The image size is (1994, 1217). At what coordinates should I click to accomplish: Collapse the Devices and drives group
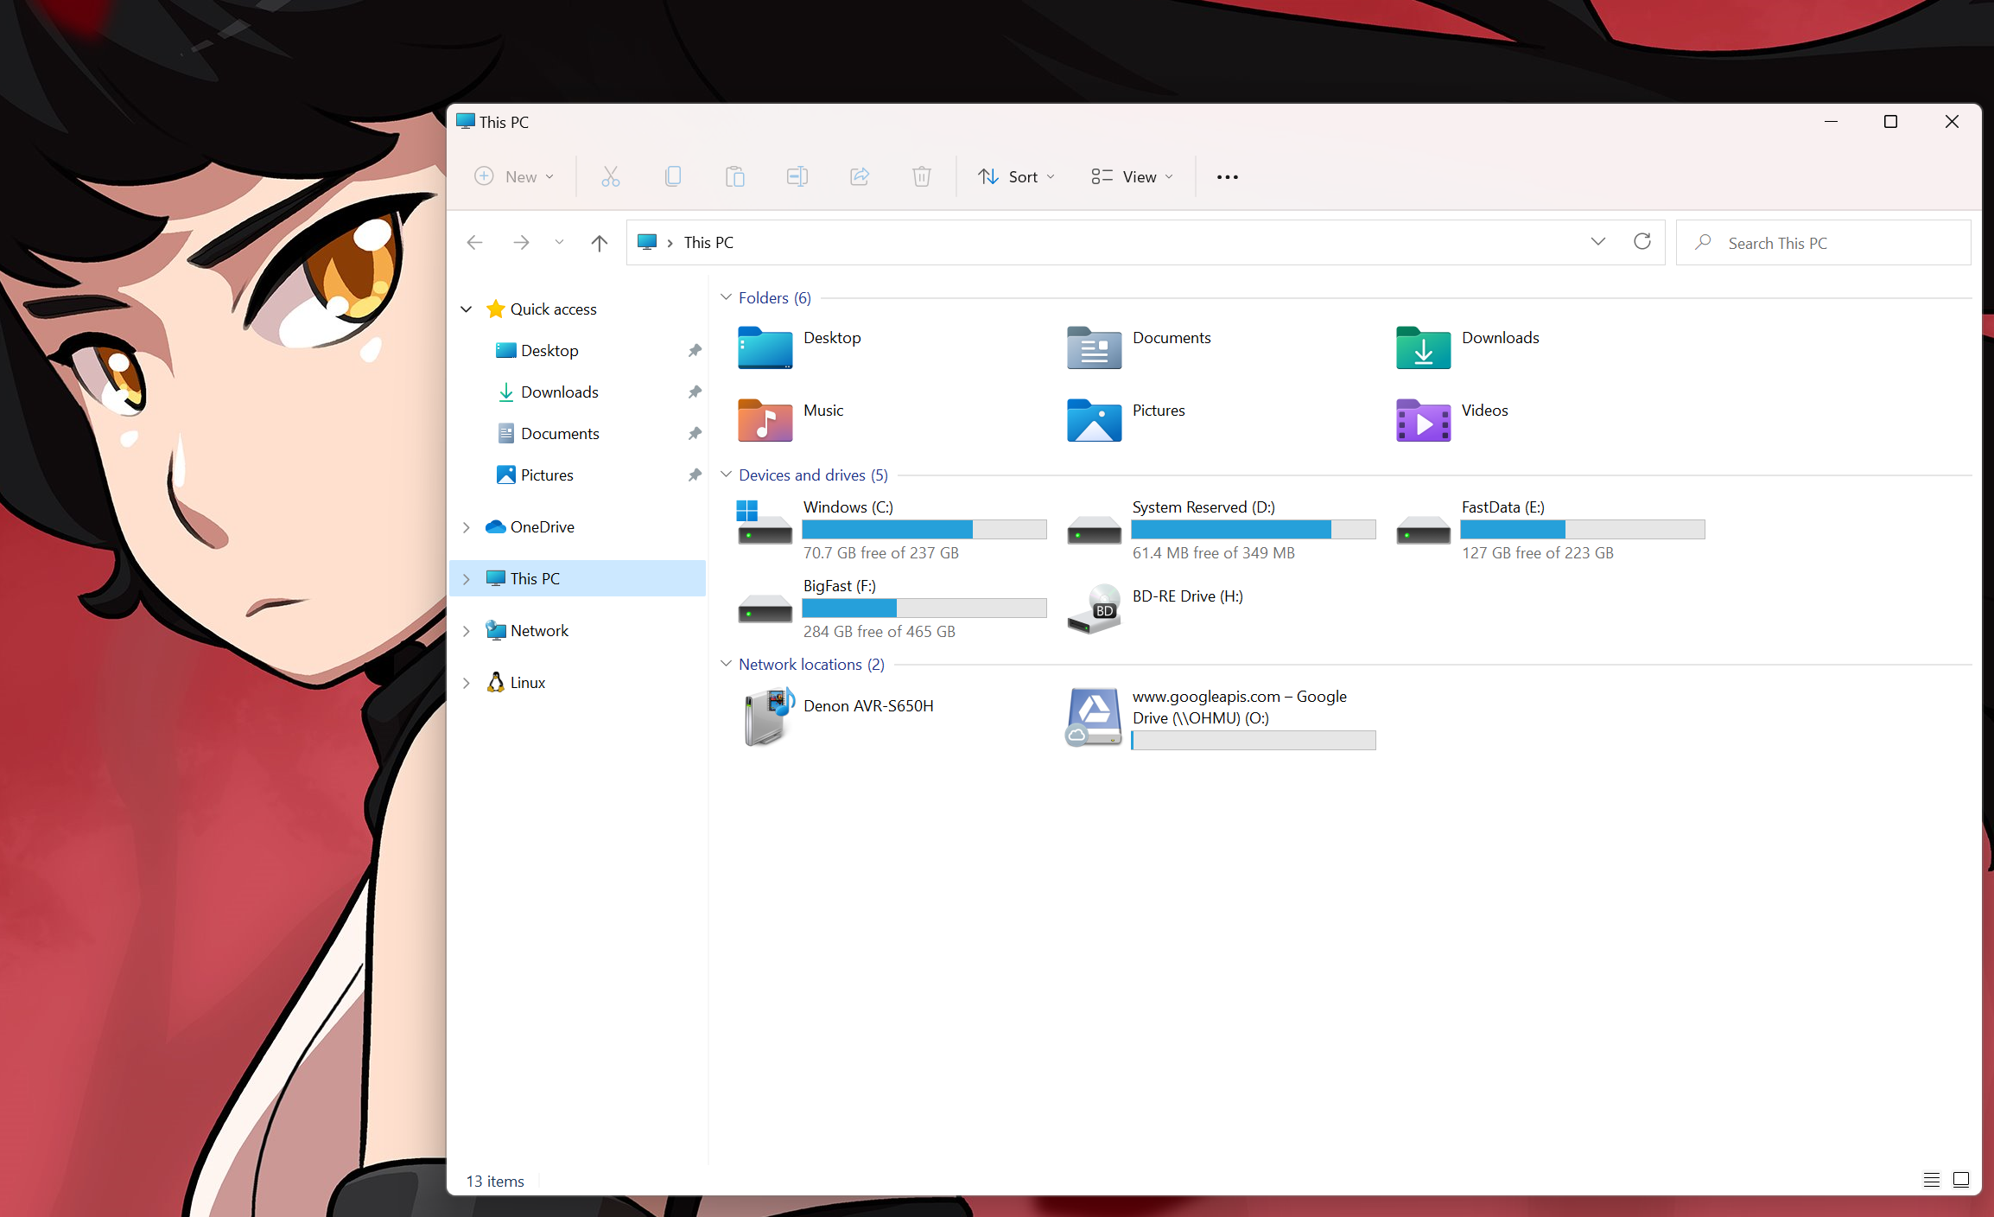pos(726,475)
